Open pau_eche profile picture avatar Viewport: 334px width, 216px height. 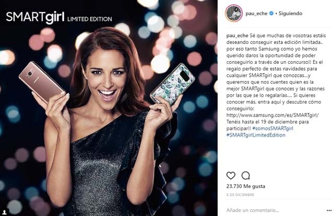click(234, 13)
